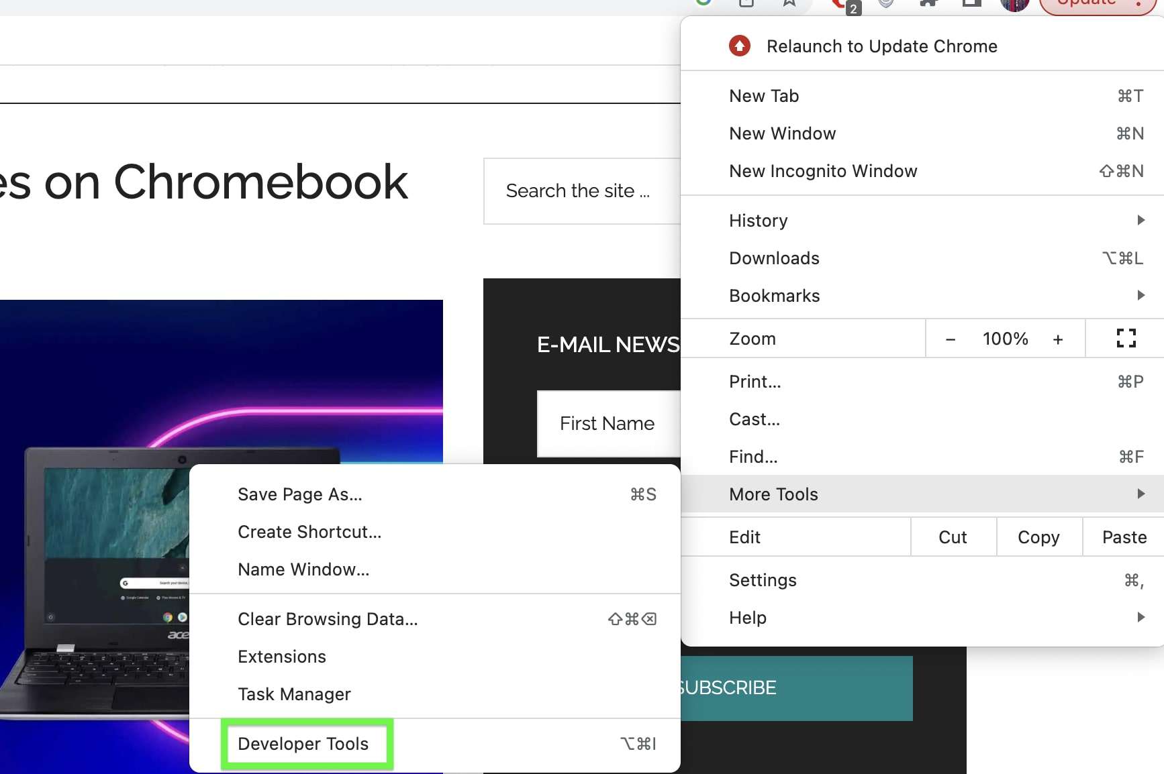Open full screen via the Zoom fullscreen icon
Image resolution: width=1164 pixels, height=774 pixels.
tap(1125, 339)
